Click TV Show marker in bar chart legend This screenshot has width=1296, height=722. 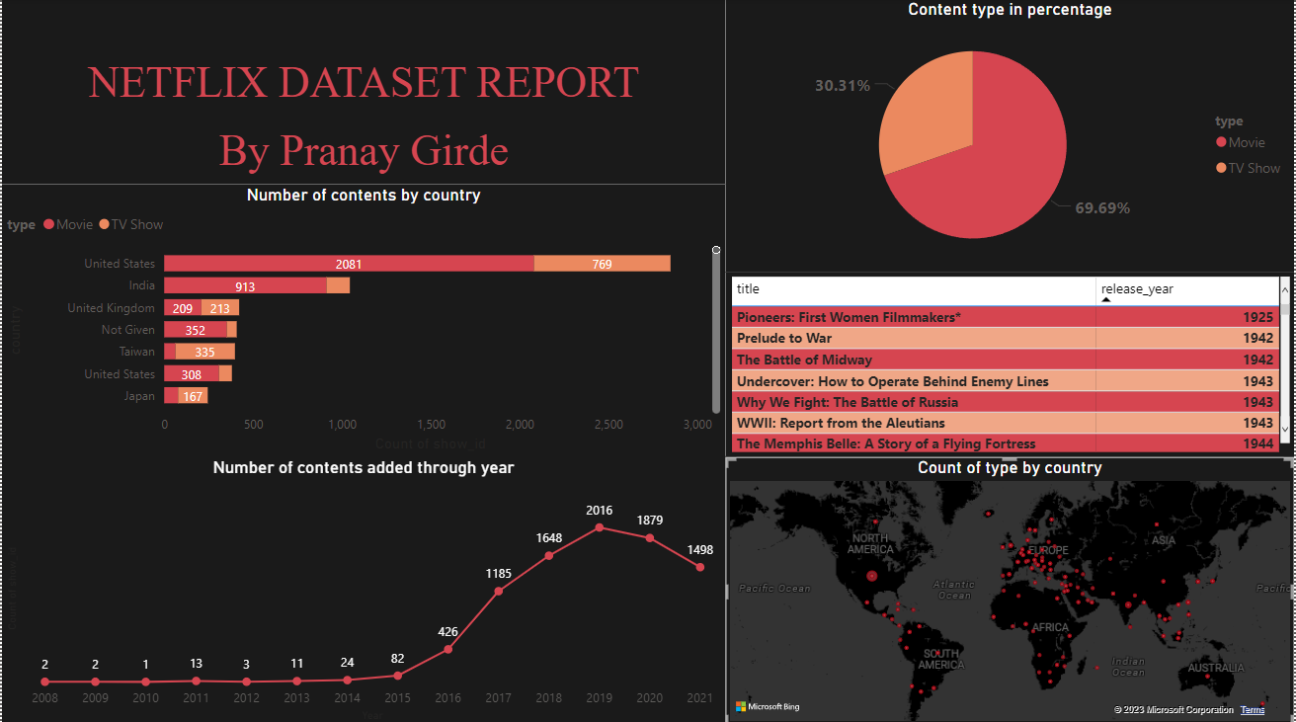click(104, 224)
